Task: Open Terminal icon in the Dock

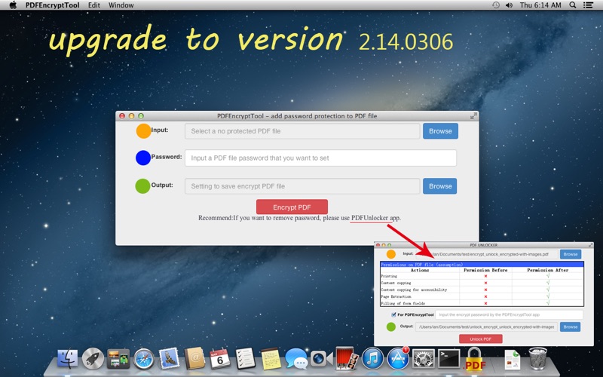Action: coord(448,359)
